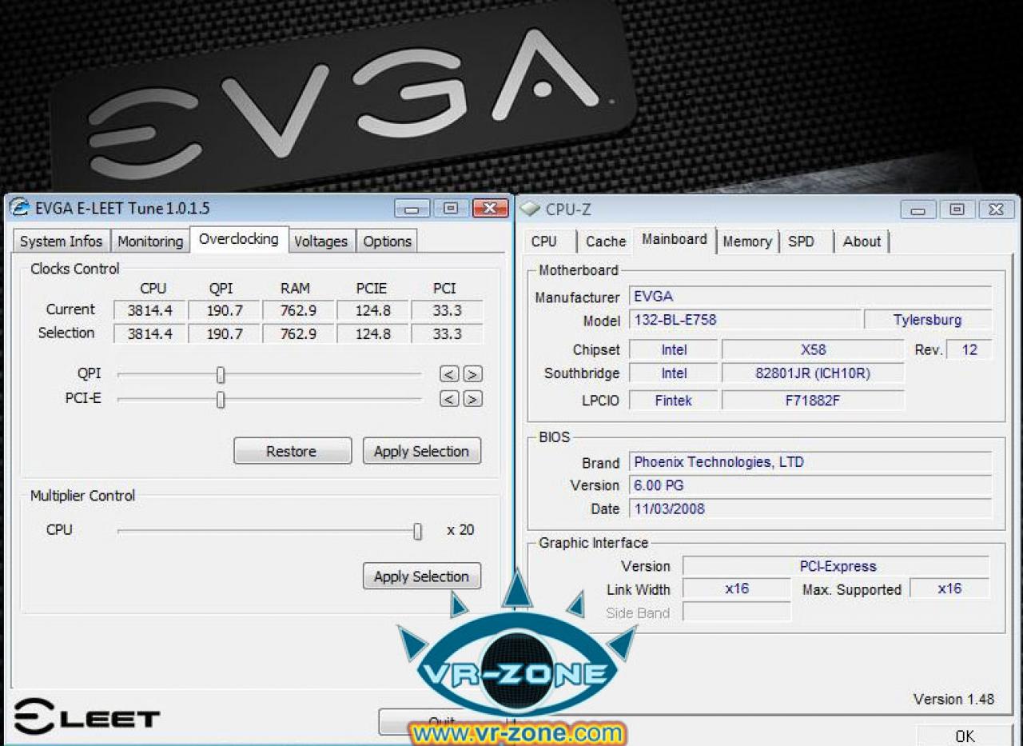Click the Selection QPI value 190.7
Viewport: 1023px width, 746px height.
[225, 333]
